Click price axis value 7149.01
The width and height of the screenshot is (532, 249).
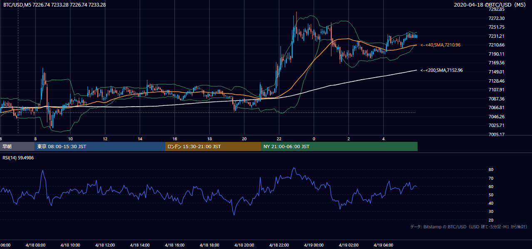click(497, 72)
